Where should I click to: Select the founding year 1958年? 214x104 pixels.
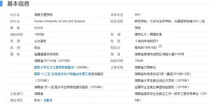[x=39, y=34]
